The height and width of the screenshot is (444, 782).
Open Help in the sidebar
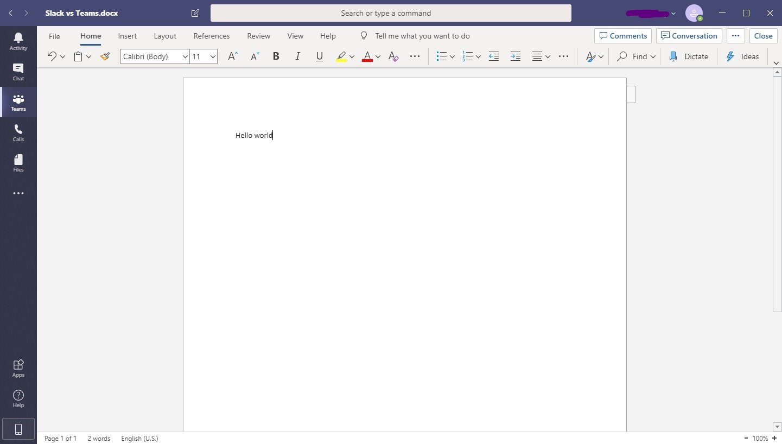(x=18, y=398)
